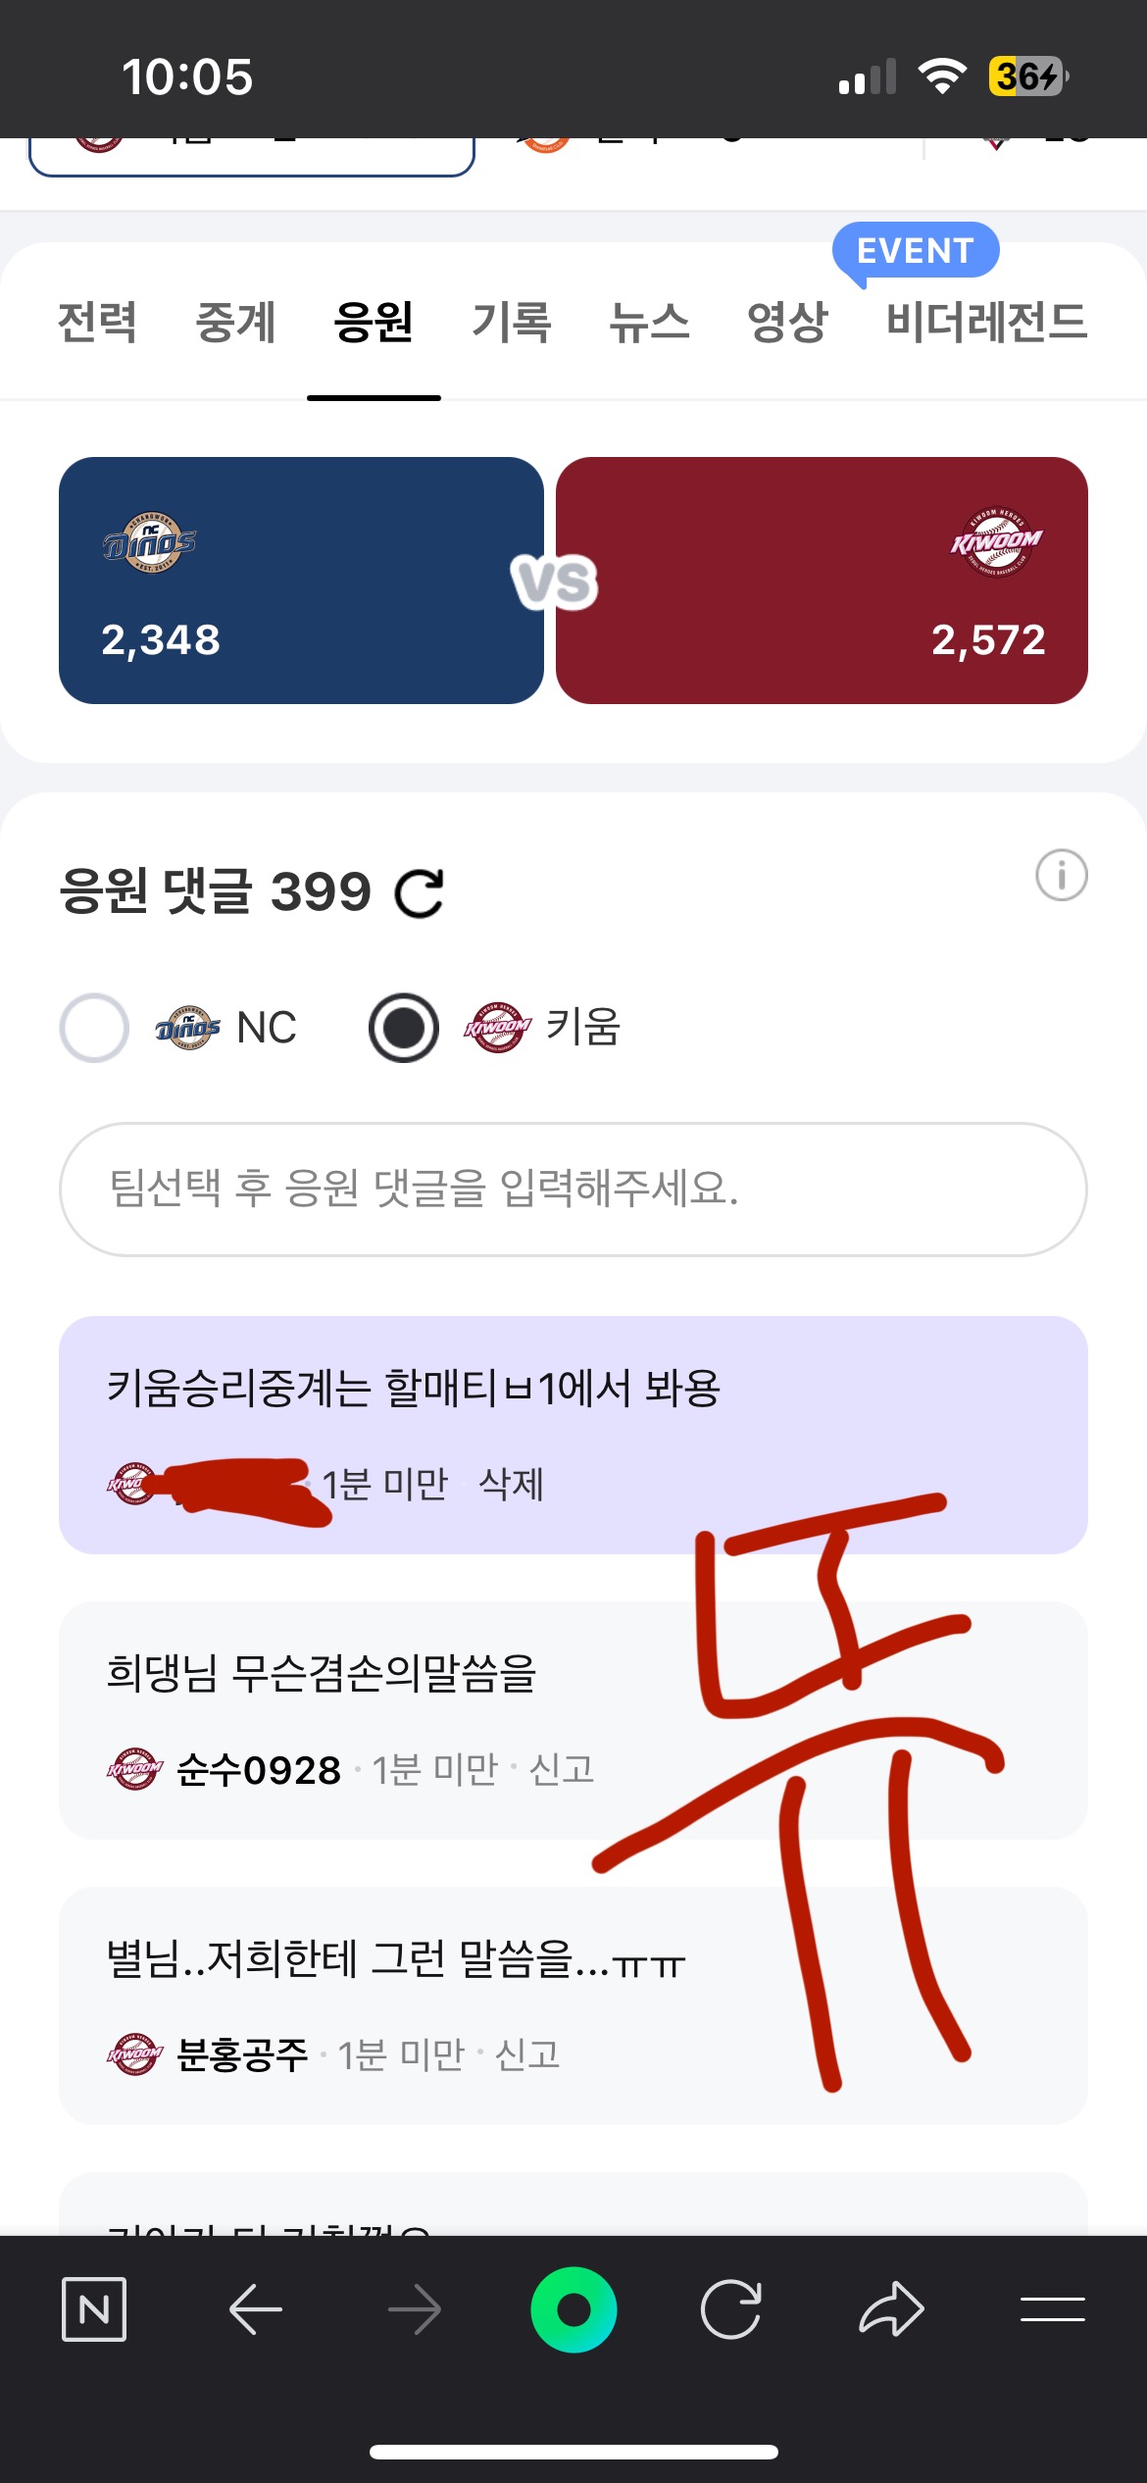The width and height of the screenshot is (1147, 2483).
Task: Cheer for NC Dinos blue card
Action: [301, 581]
